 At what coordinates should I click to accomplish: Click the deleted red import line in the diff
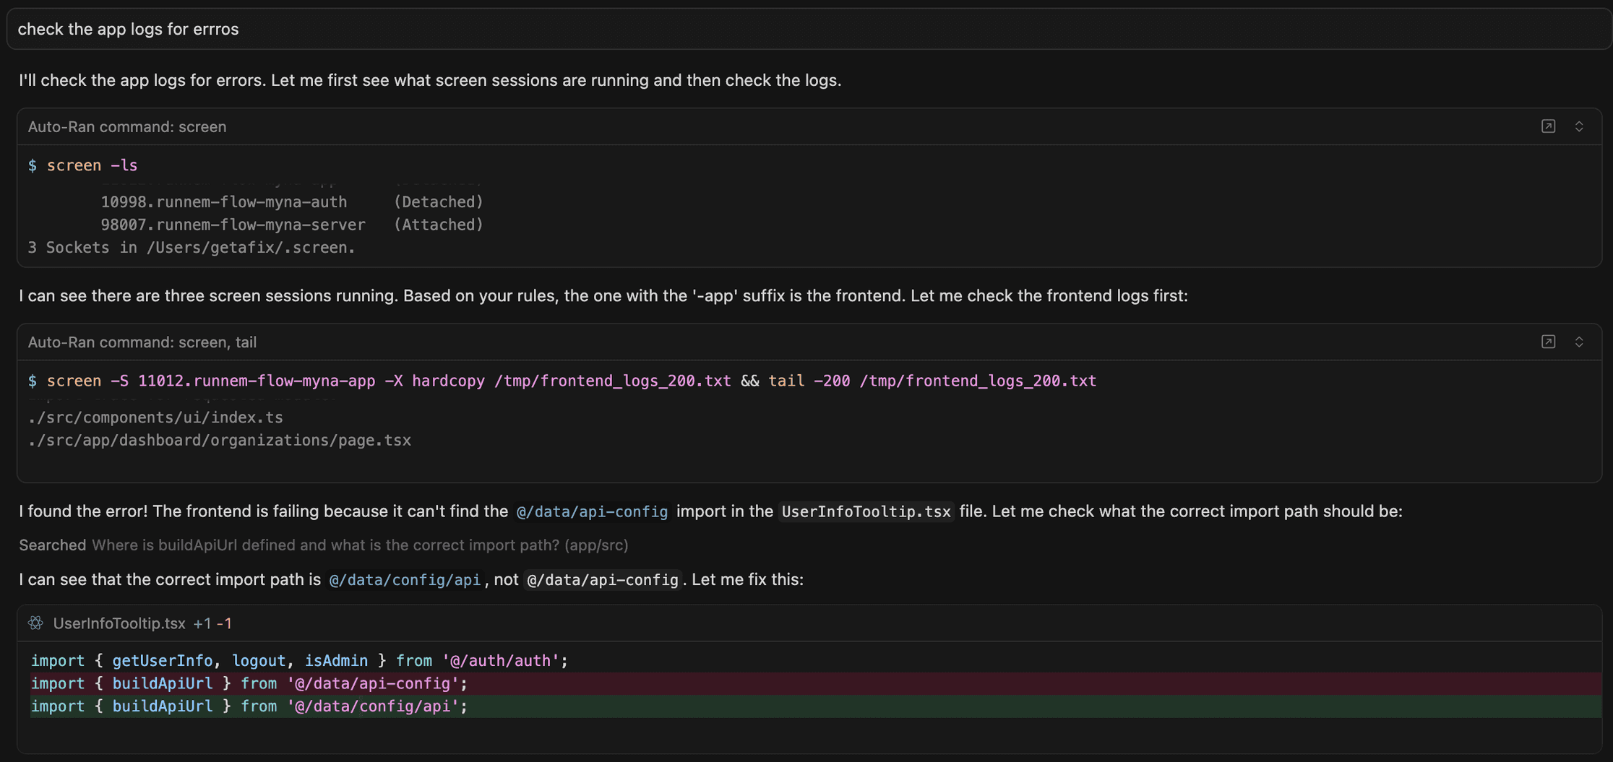tap(249, 683)
